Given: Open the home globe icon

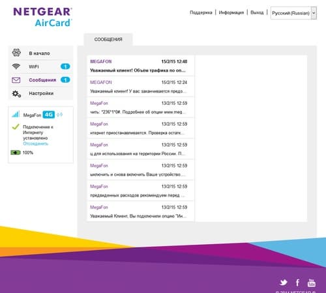Looking at the screenshot, I should (x=16, y=53).
